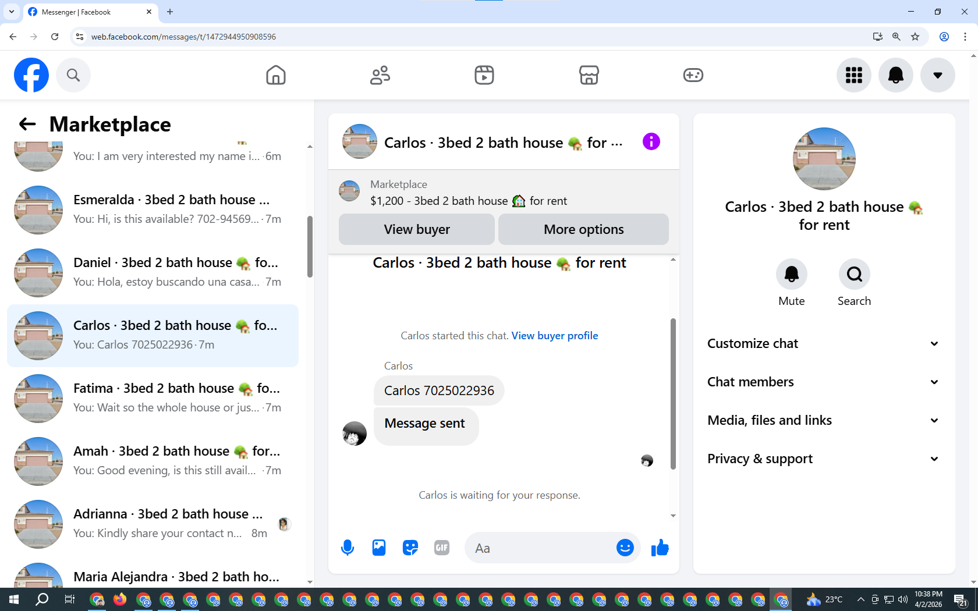Click the View buyer button
Screen dimensions: 978x611
point(417,229)
